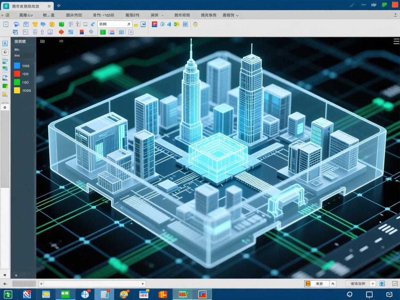The image size is (400, 300).
Task: Toggle the green legend layer swatch
Action: (17, 82)
